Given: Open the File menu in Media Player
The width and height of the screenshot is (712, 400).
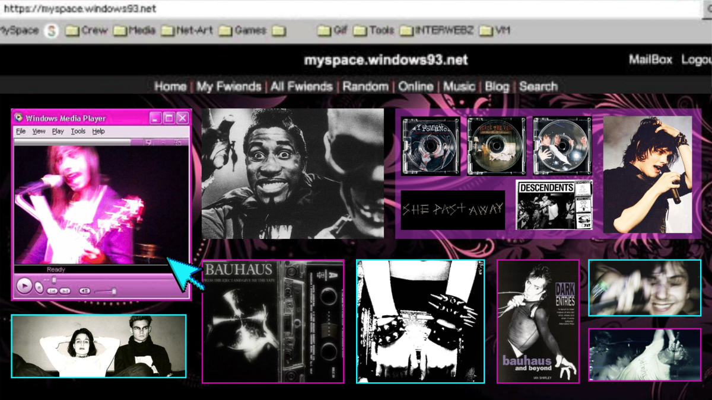Looking at the screenshot, I should click(21, 132).
